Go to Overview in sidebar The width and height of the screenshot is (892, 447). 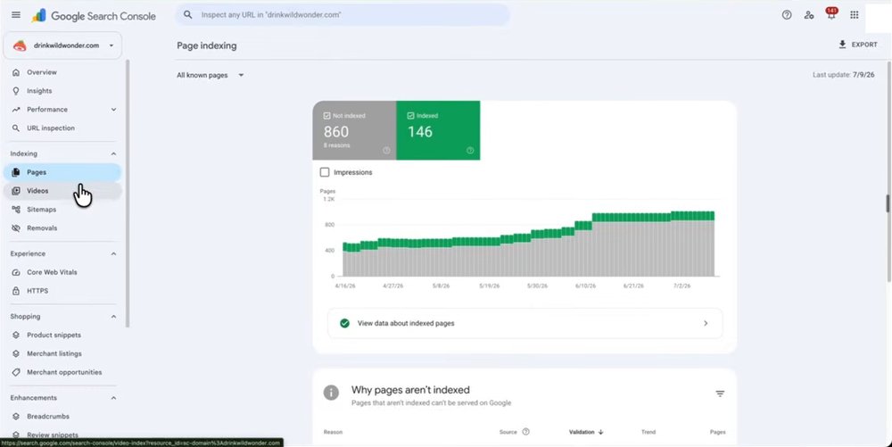tap(62, 72)
